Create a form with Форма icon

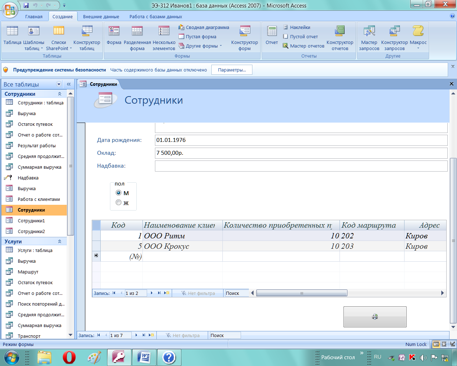coord(114,36)
